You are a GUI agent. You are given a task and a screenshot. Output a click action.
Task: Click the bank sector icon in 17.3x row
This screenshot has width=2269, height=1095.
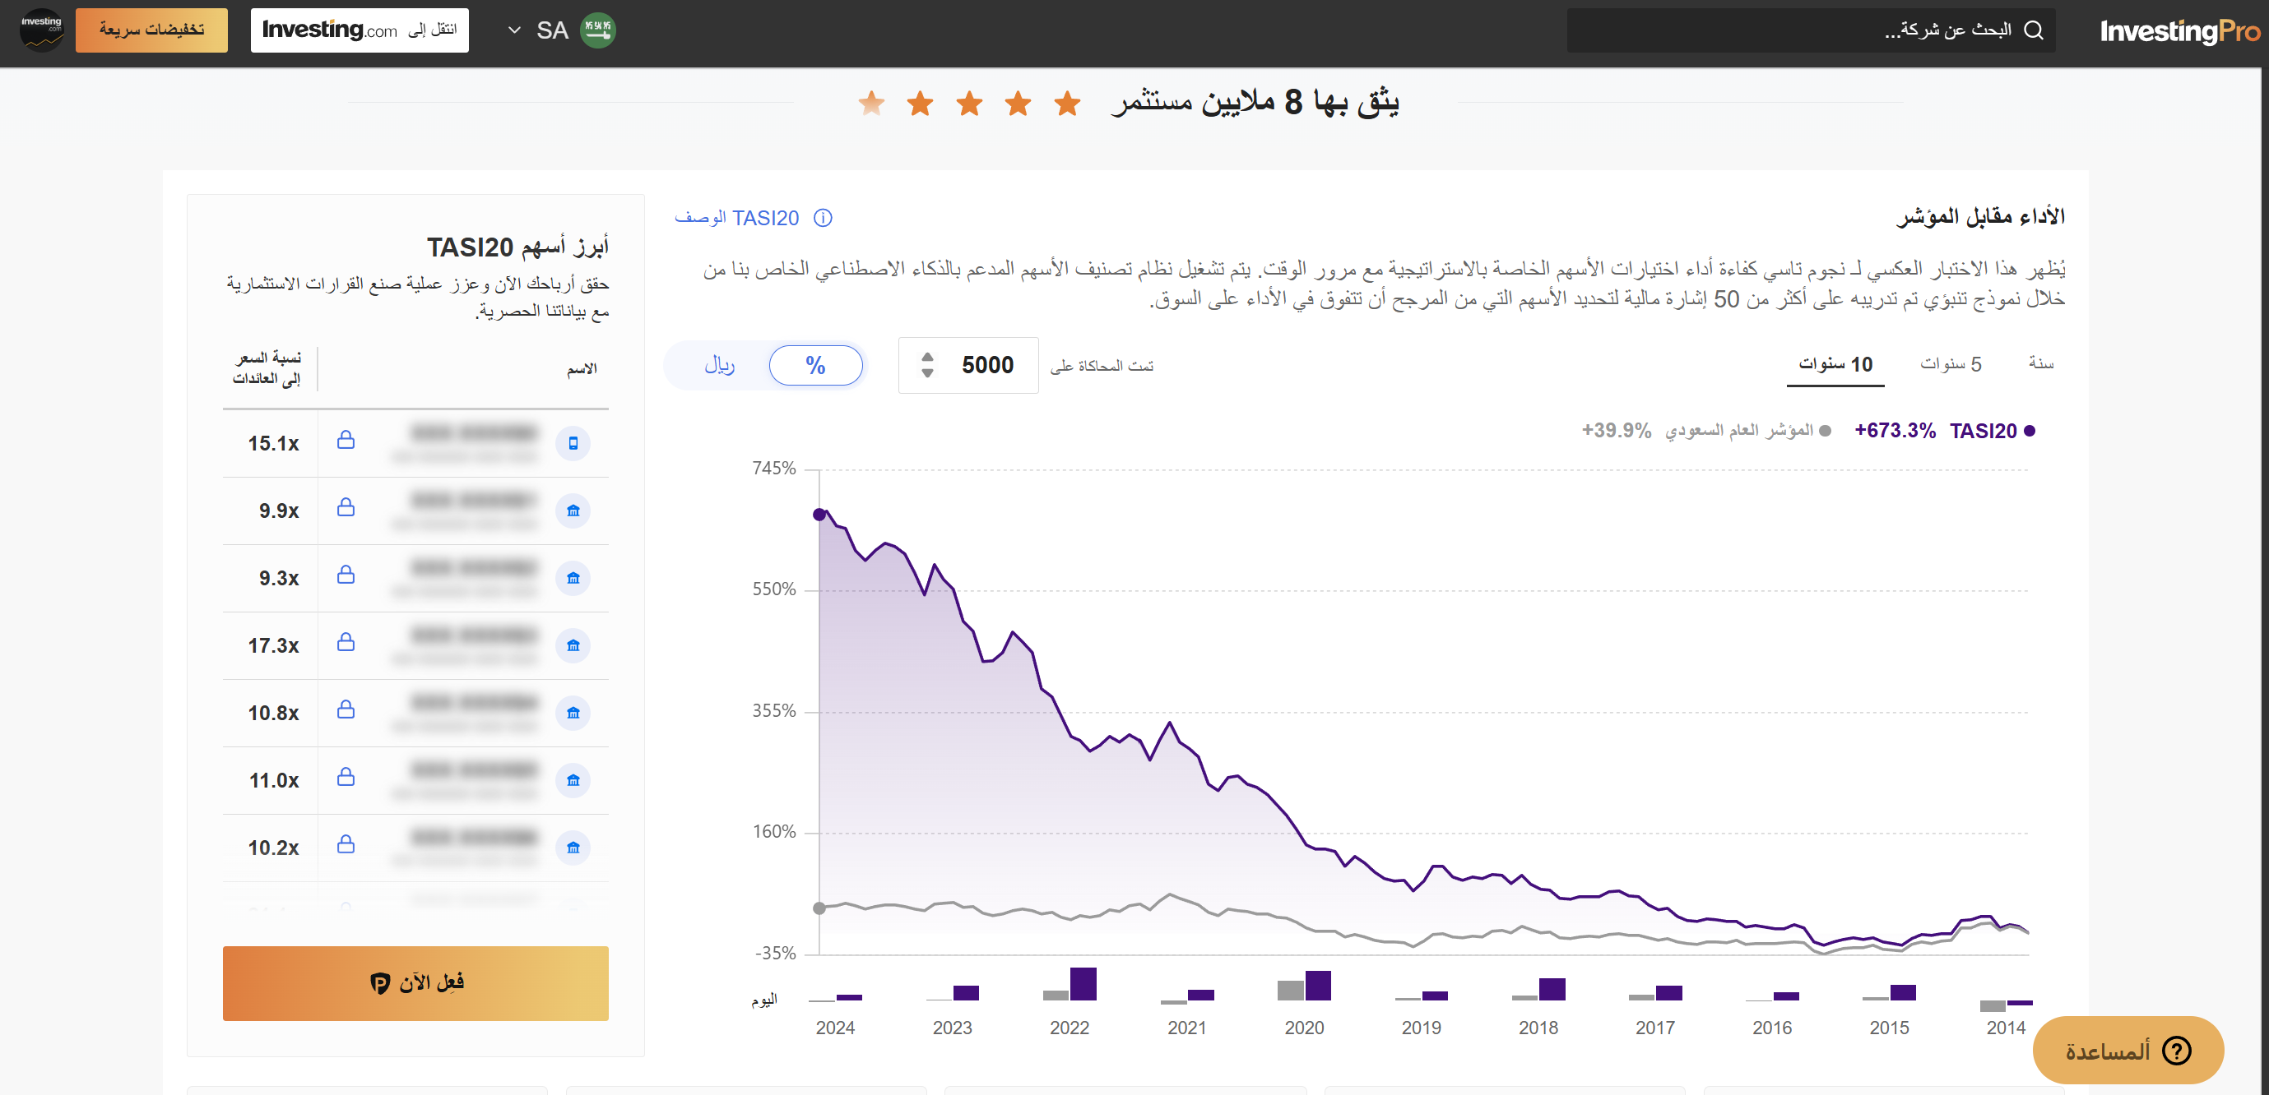pos(573,645)
